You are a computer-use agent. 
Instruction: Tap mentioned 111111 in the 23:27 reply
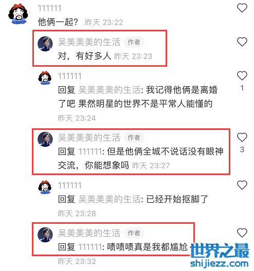(x=90, y=151)
